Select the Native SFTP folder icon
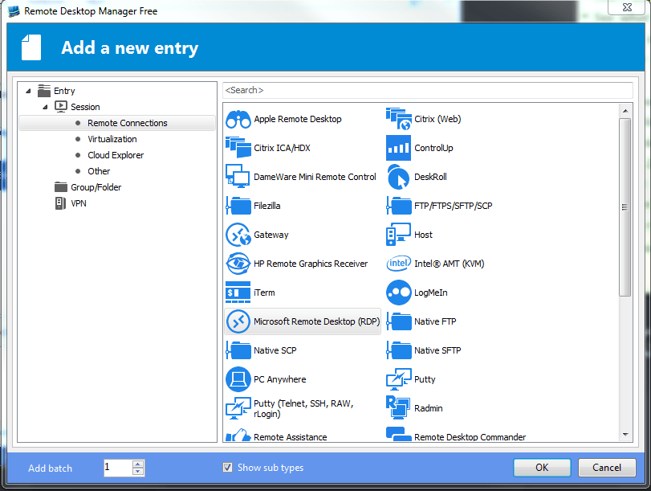The height and width of the screenshot is (491, 651). (x=399, y=350)
